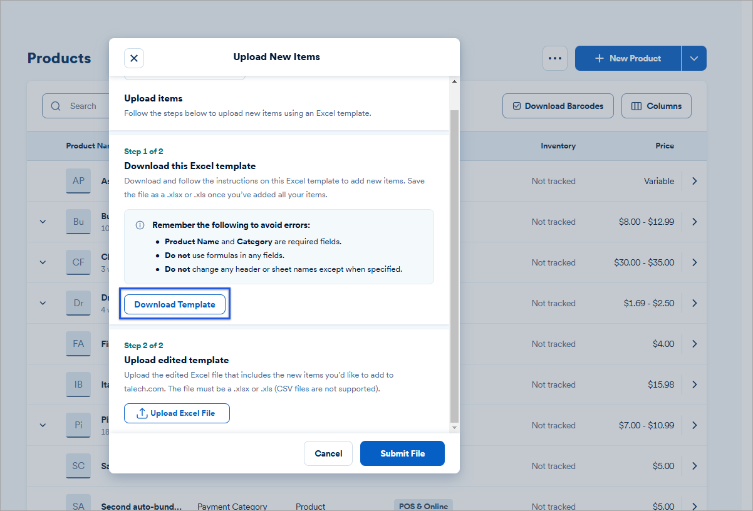
Task: Click the product Search field
Action: point(75,106)
